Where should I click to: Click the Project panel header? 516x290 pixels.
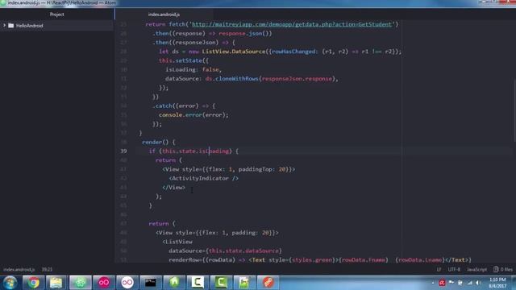click(57, 14)
